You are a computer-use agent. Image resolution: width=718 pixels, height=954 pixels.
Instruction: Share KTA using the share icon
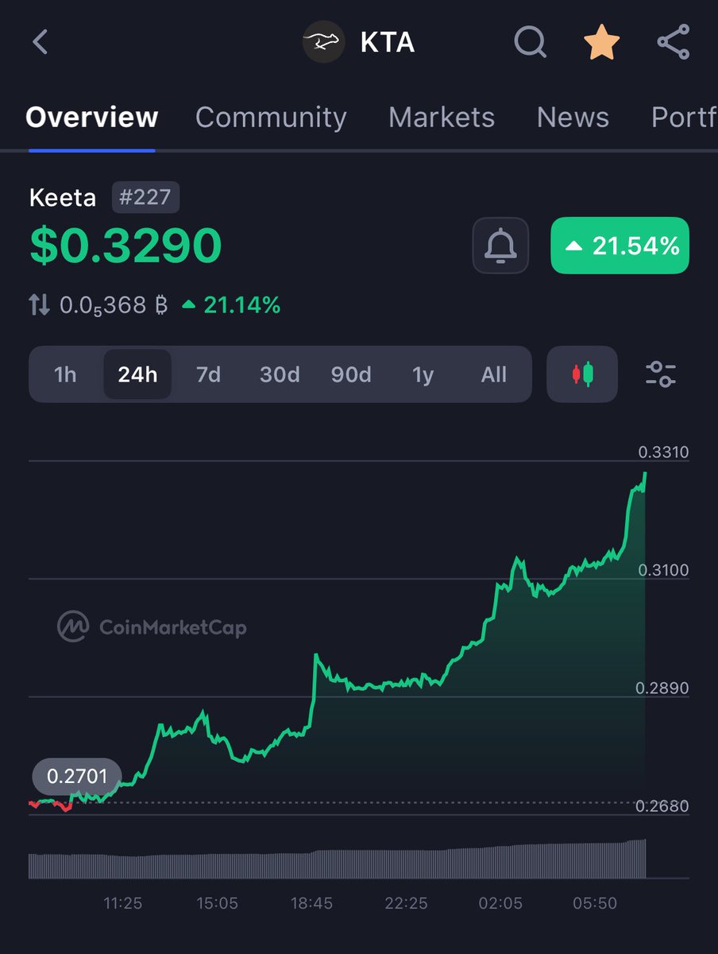pyautogui.click(x=674, y=41)
